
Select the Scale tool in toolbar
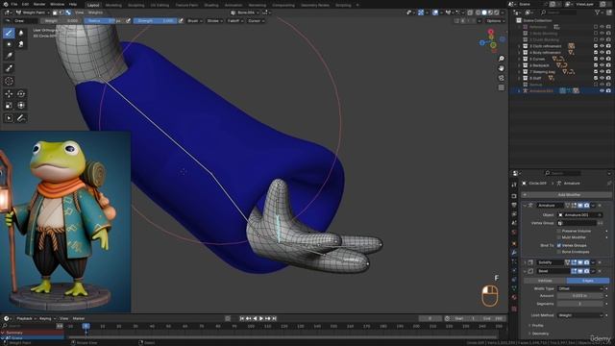coord(9,105)
